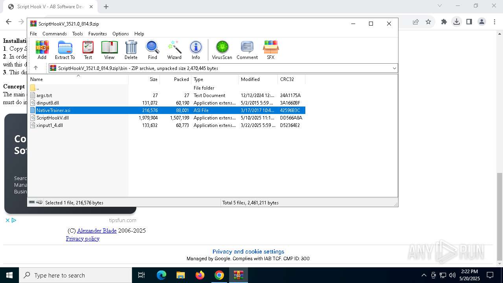Screen dimensions: 503x283
Task: Open the Privacy policy link
Action: 83,239
